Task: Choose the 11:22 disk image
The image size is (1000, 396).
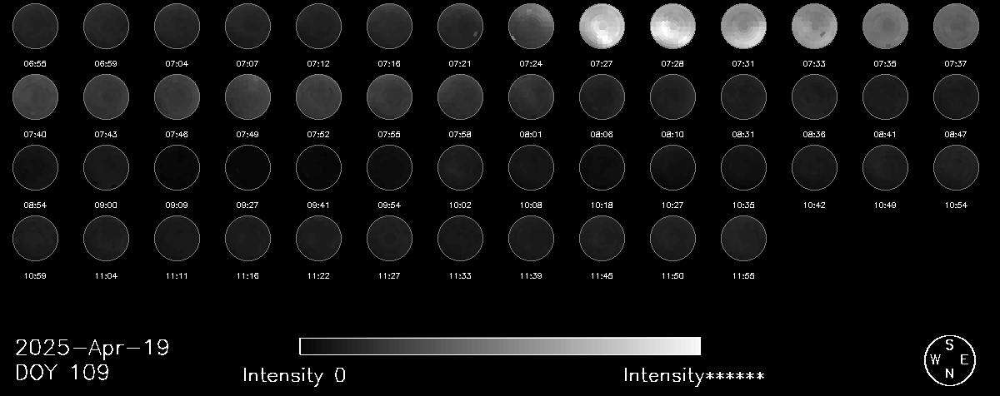Action: tap(319, 238)
